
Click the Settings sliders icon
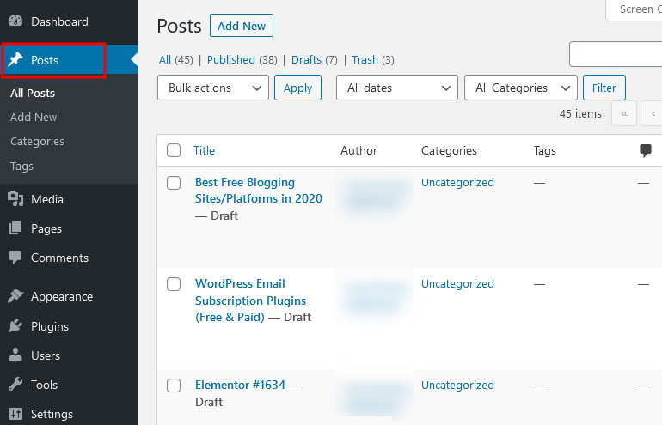click(15, 414)
